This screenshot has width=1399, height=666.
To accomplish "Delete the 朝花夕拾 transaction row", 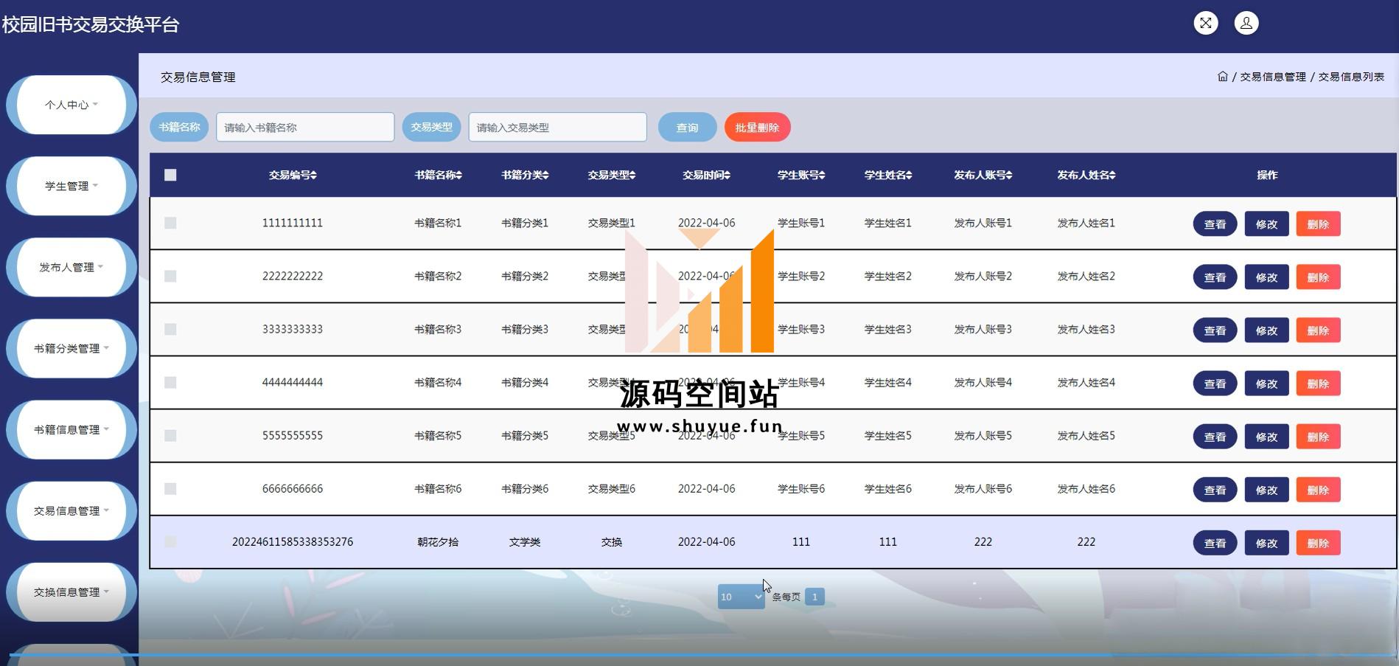I will tap(1318, 543).
